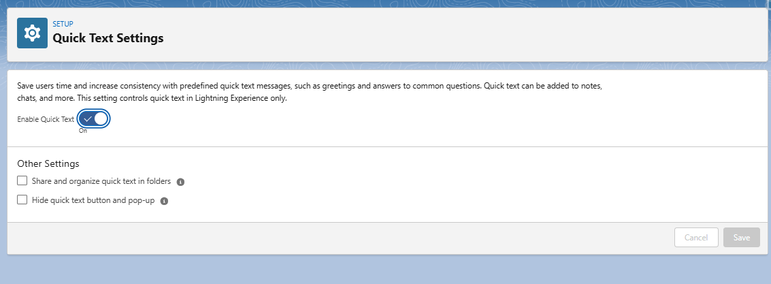
Task: Click the white knob of the Quick Text switch
Action: coord(101,119)
